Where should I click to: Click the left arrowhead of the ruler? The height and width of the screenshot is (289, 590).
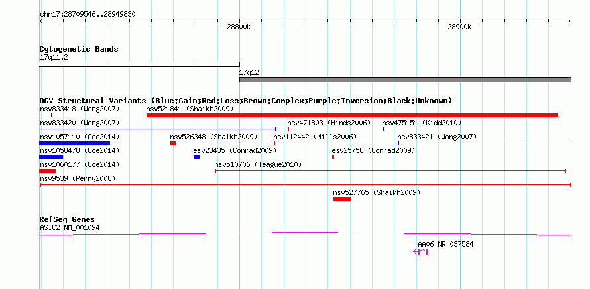(x=41, y=21)
